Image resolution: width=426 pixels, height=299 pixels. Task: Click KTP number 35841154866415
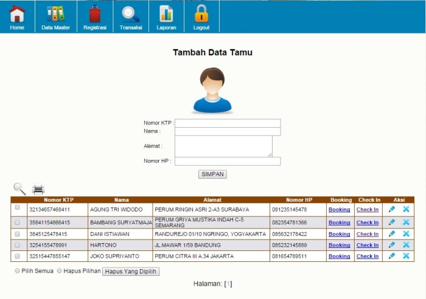50,222
